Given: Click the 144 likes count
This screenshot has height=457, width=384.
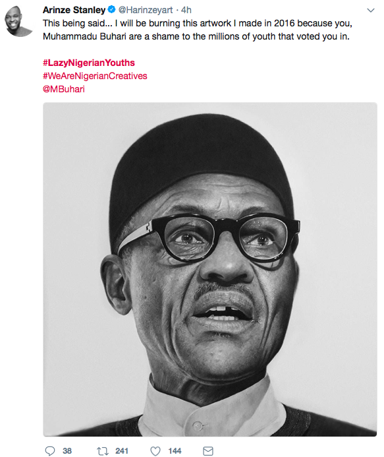Looking at the screenshot, I should click(175, 451).
